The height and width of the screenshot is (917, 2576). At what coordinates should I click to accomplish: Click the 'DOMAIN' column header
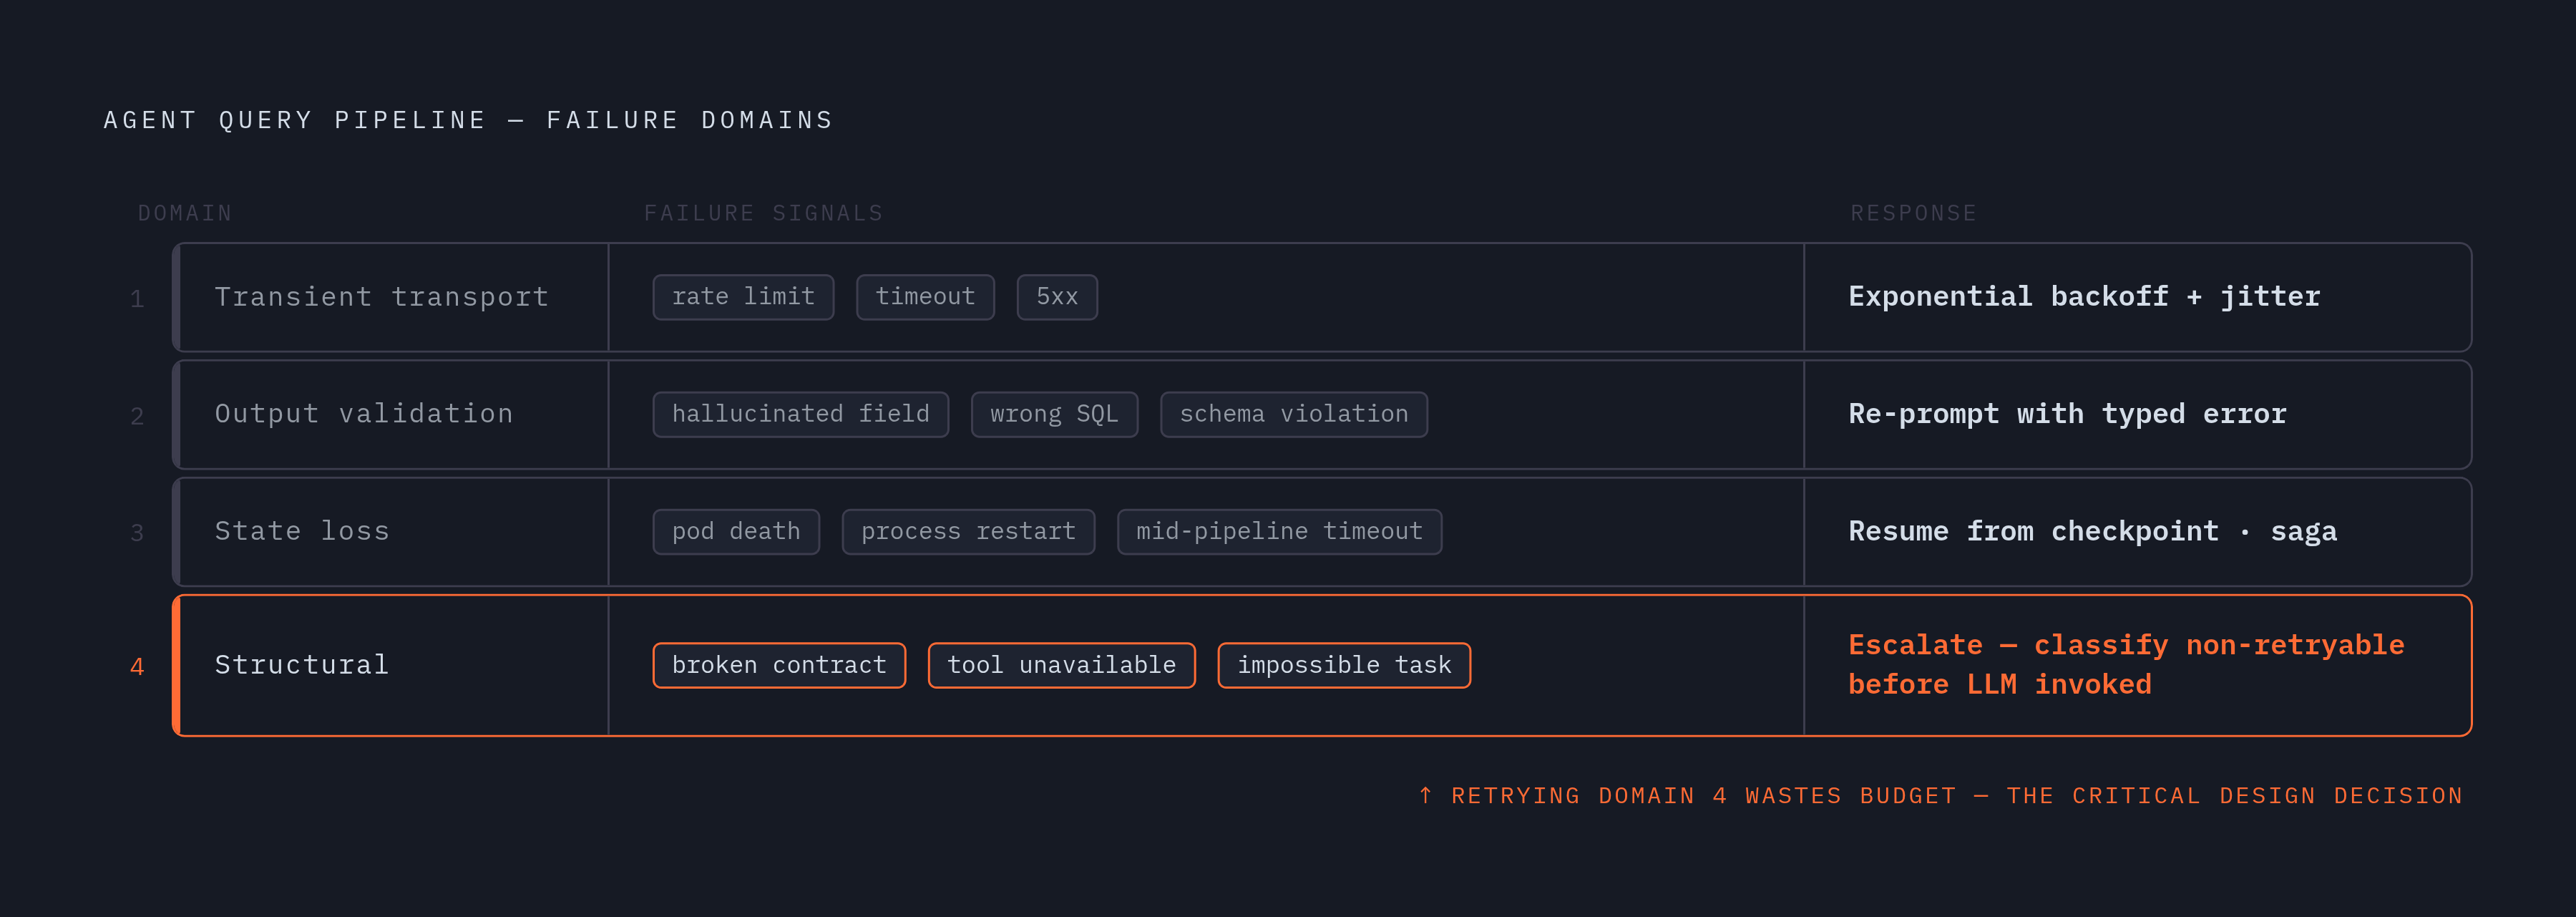pyautogui.click(x=185, y=213)
